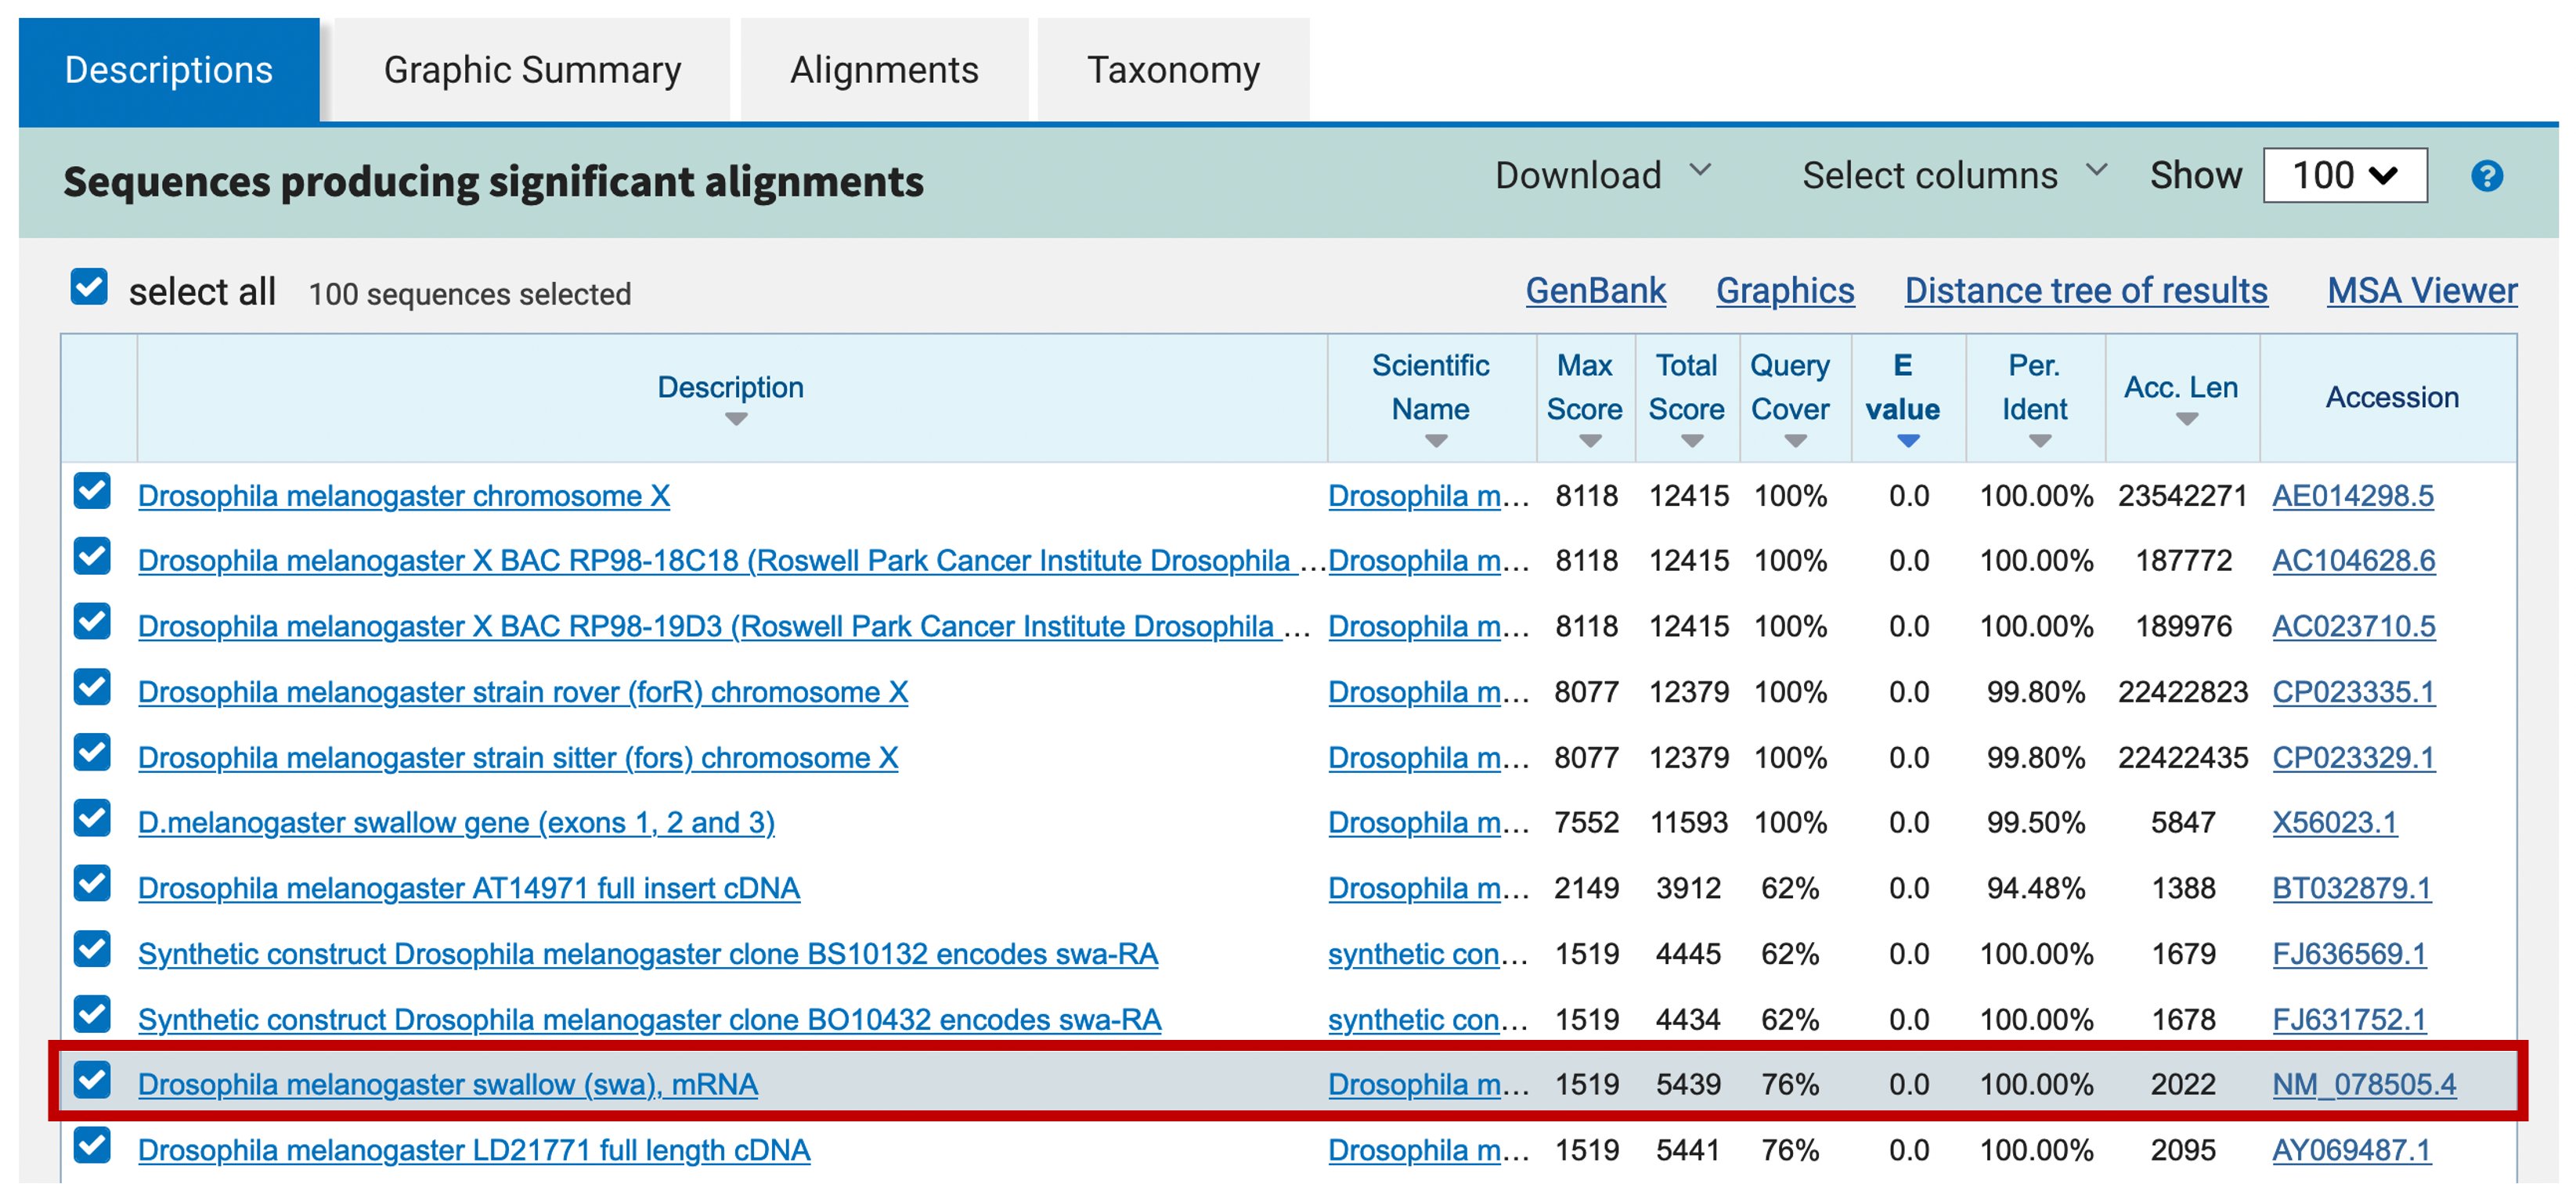Expand the Select columns dropdown

(1954, 175)
